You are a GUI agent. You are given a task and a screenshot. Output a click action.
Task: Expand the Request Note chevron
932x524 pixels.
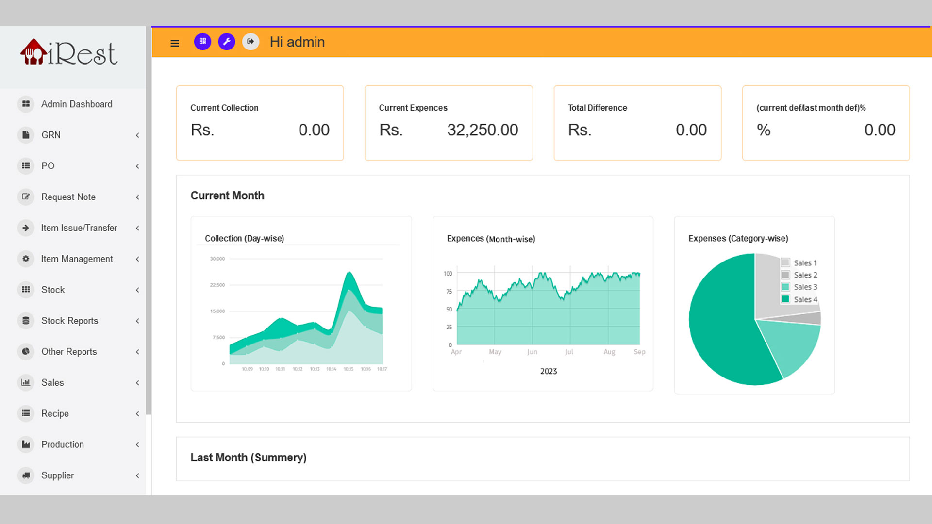[x=137, y=197]
